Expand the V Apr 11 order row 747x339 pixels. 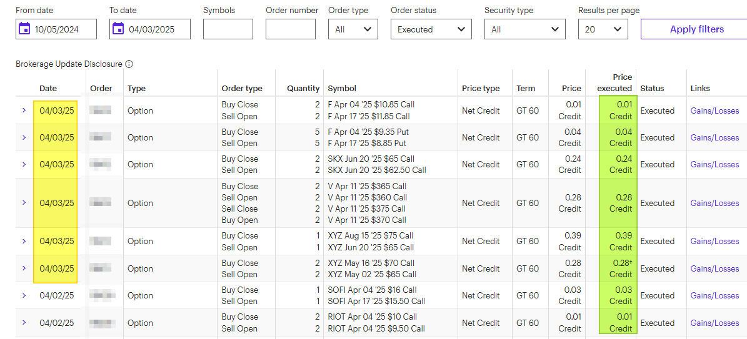(x=24, y=203)
